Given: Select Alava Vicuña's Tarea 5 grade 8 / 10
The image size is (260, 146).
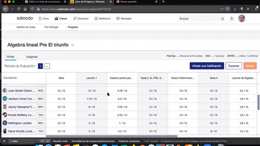Looking at the screenshot, I should [213, 131].
